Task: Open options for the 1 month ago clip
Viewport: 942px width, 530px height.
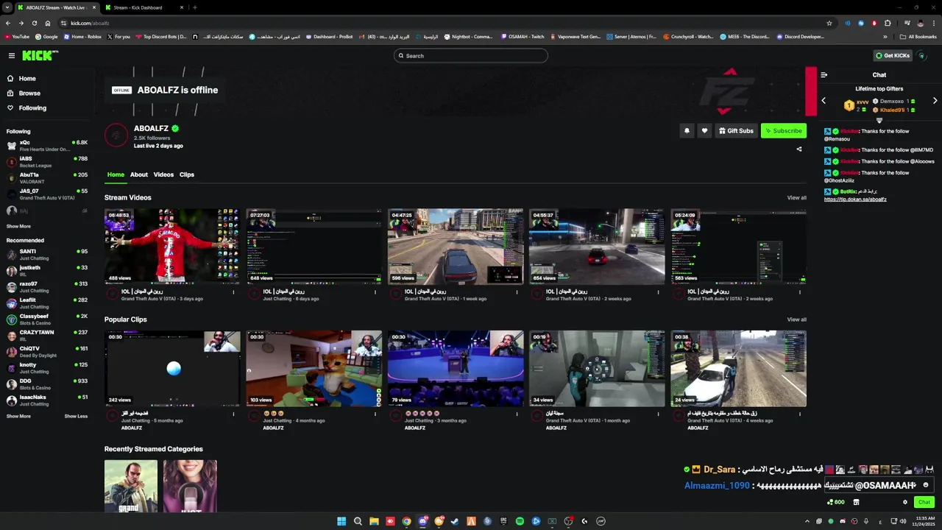Action: click(659, 414)
